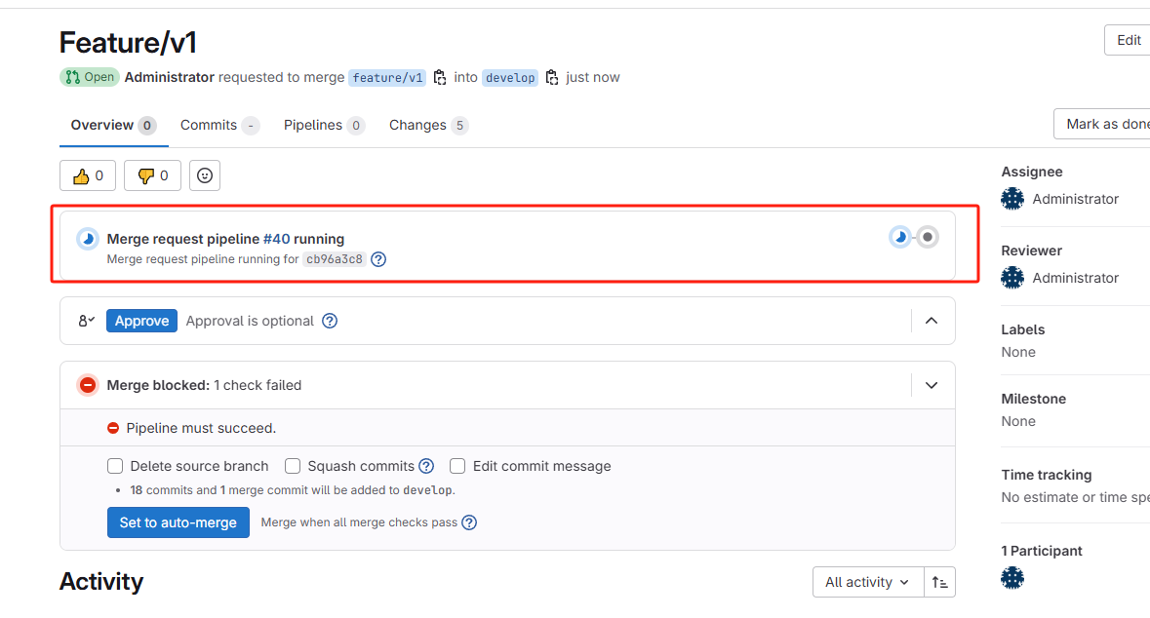
Task: Enable Delete source branch checkbox
Action: 115,466
